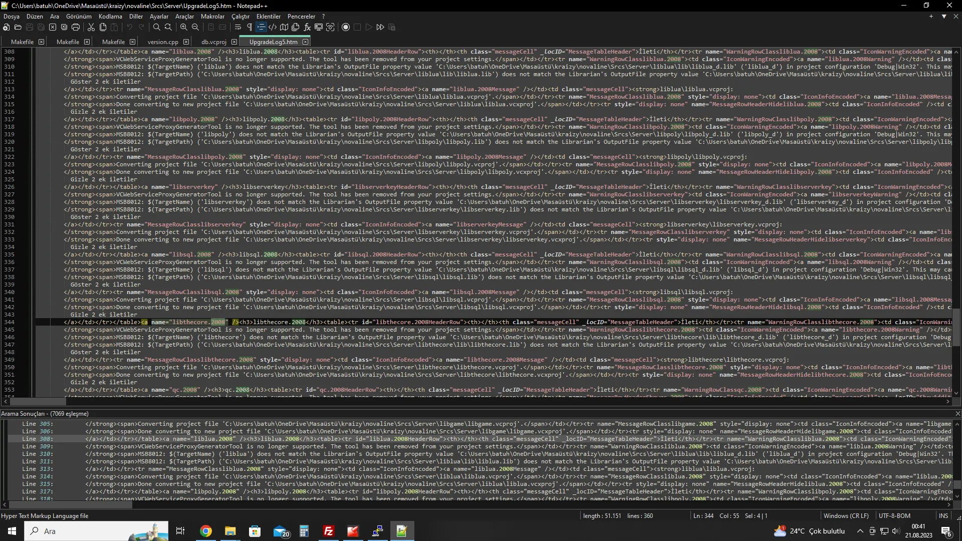Click the Close All files toolbar icon
This screenshot has height=541, width=962.
64,27
